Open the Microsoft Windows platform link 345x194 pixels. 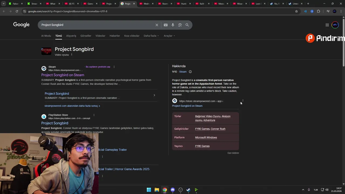pyautogui.click(x=206, y=137)
